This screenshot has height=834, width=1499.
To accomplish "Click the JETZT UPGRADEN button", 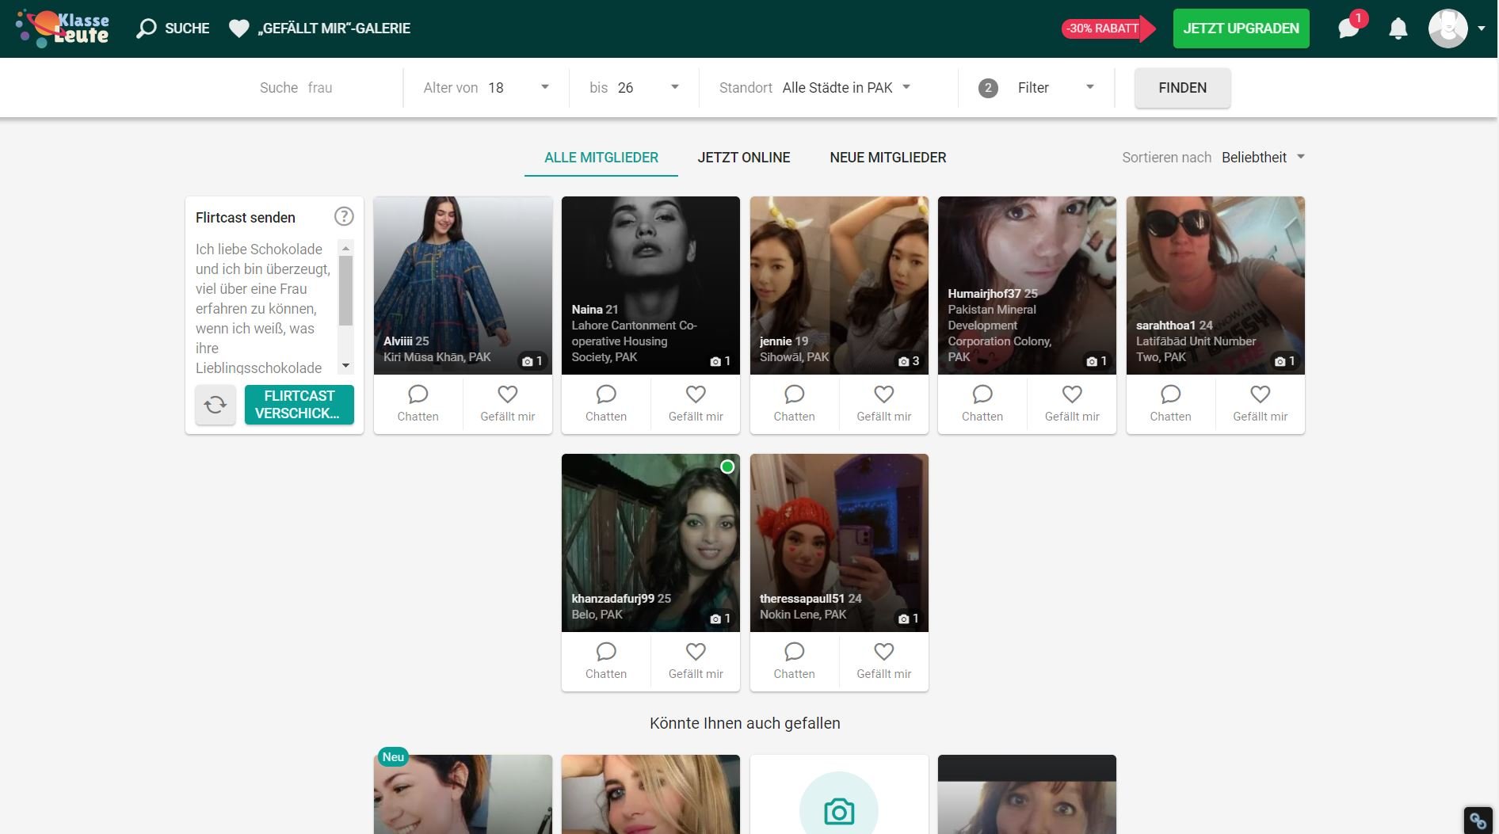I will pos(1241,29).
